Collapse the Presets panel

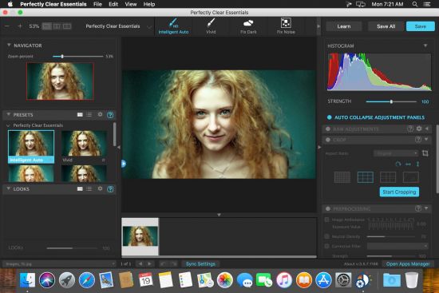pos(9,115)
